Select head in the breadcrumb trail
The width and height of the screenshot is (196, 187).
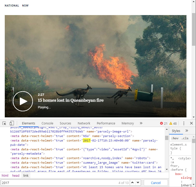point(16,176)
